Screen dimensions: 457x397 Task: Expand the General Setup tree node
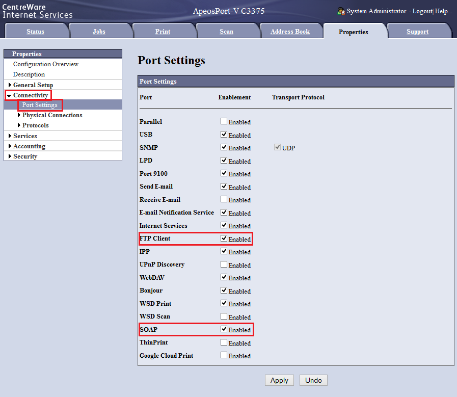tap(10, 85)
